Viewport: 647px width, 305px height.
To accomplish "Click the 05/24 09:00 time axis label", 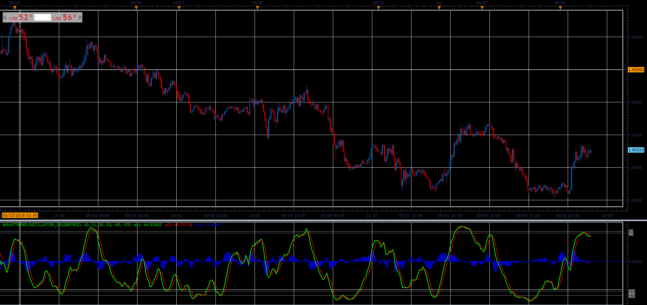I will pos(98,216).
